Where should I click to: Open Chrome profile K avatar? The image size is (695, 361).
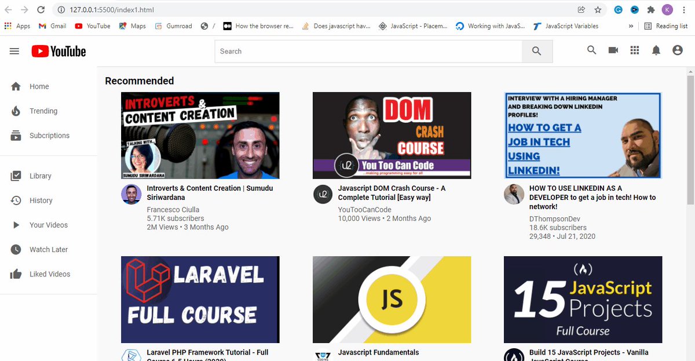[667, 10]
